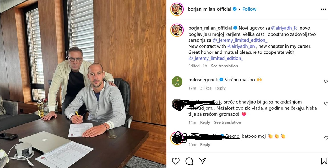Viewport: 328px width, 168px height.
Task: Click the contract signing photo
Action: [x=83, y=84]
